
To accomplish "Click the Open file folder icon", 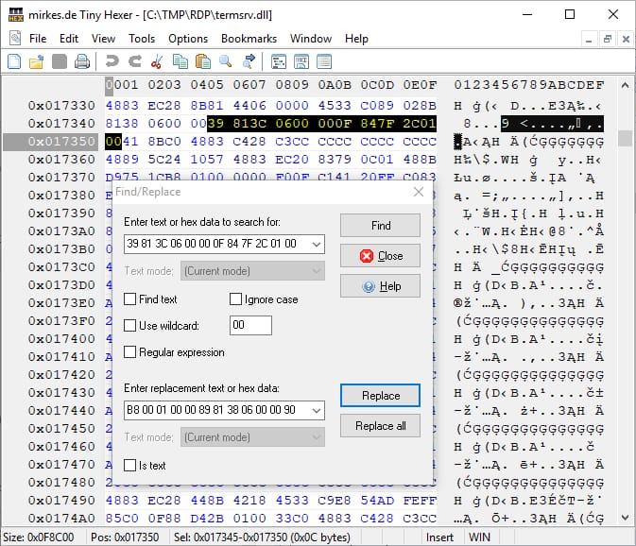I will point(37,61).
